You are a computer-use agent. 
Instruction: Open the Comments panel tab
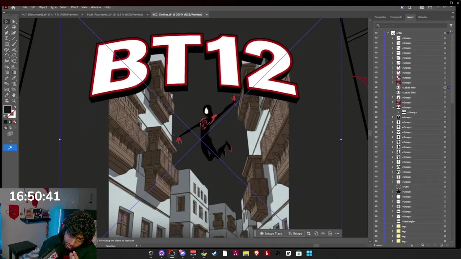pyautogui.click(x=396, y=17)
